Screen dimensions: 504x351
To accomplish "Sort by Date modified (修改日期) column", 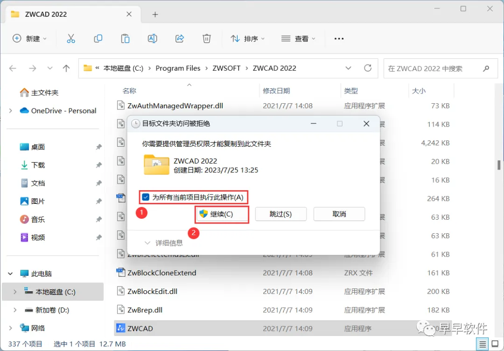I will 276,91.
